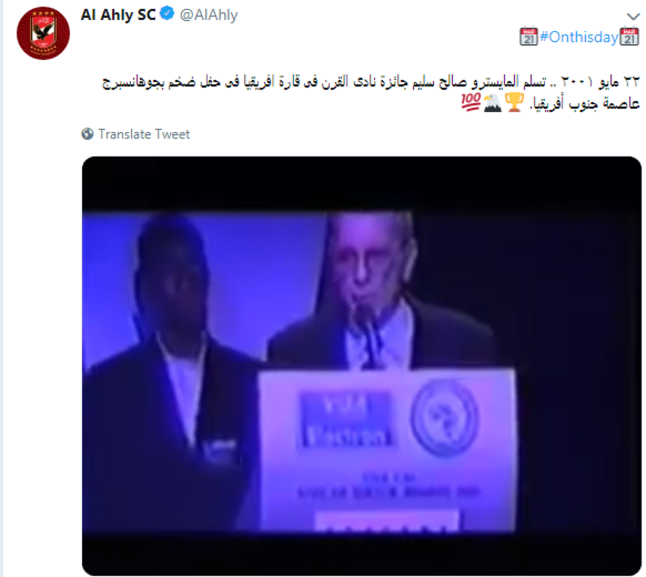Play the embedded video

(x=361, y=366)
